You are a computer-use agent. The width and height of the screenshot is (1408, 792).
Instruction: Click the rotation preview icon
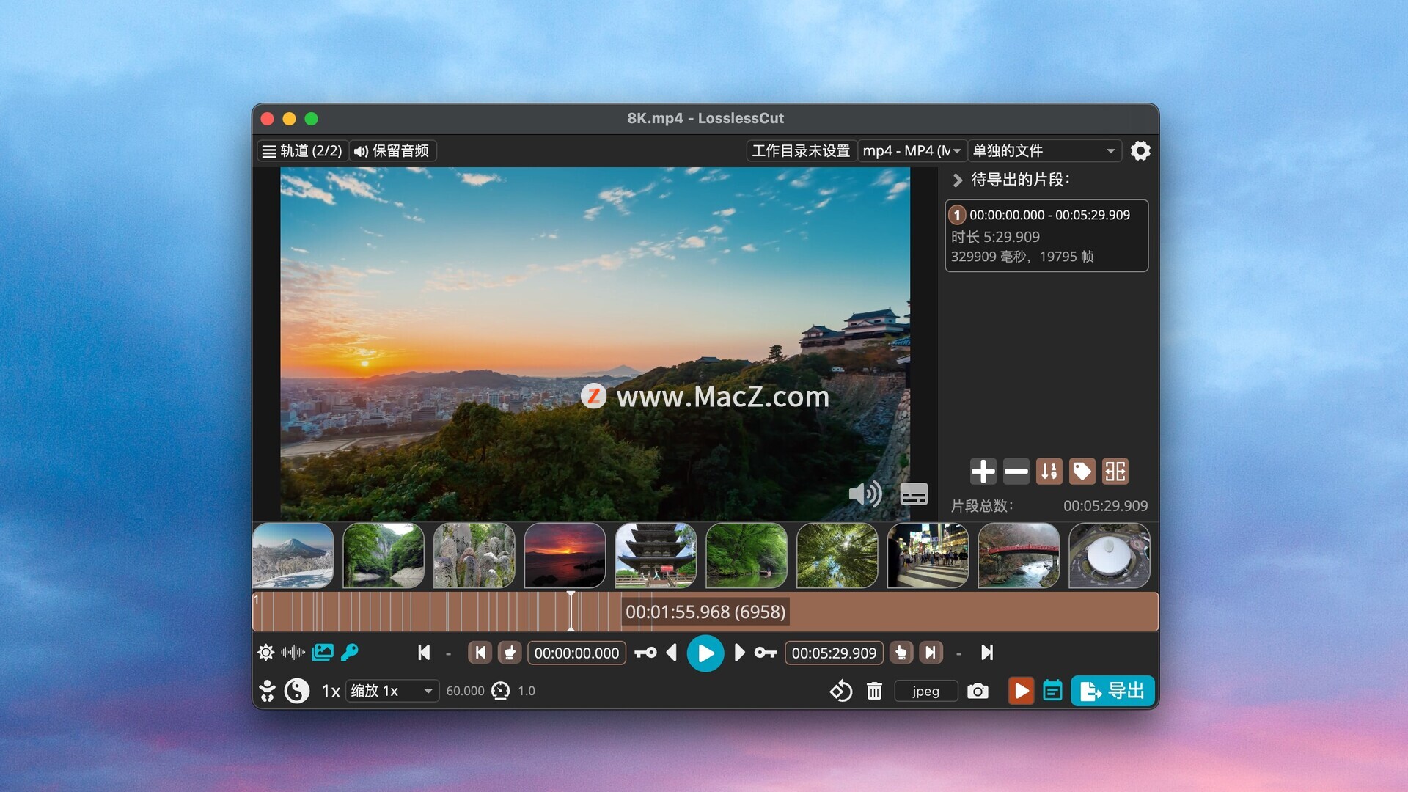(x=840, y=691)
